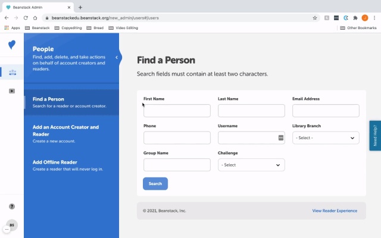Expand the Challenge dropdown

[x=251, y=165]
